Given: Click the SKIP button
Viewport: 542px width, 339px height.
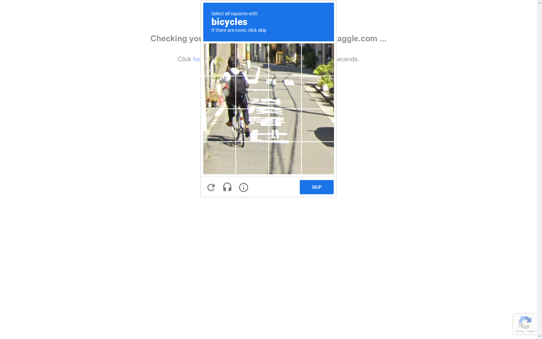Looking at the screenshot, I should (x=317, y=187).
